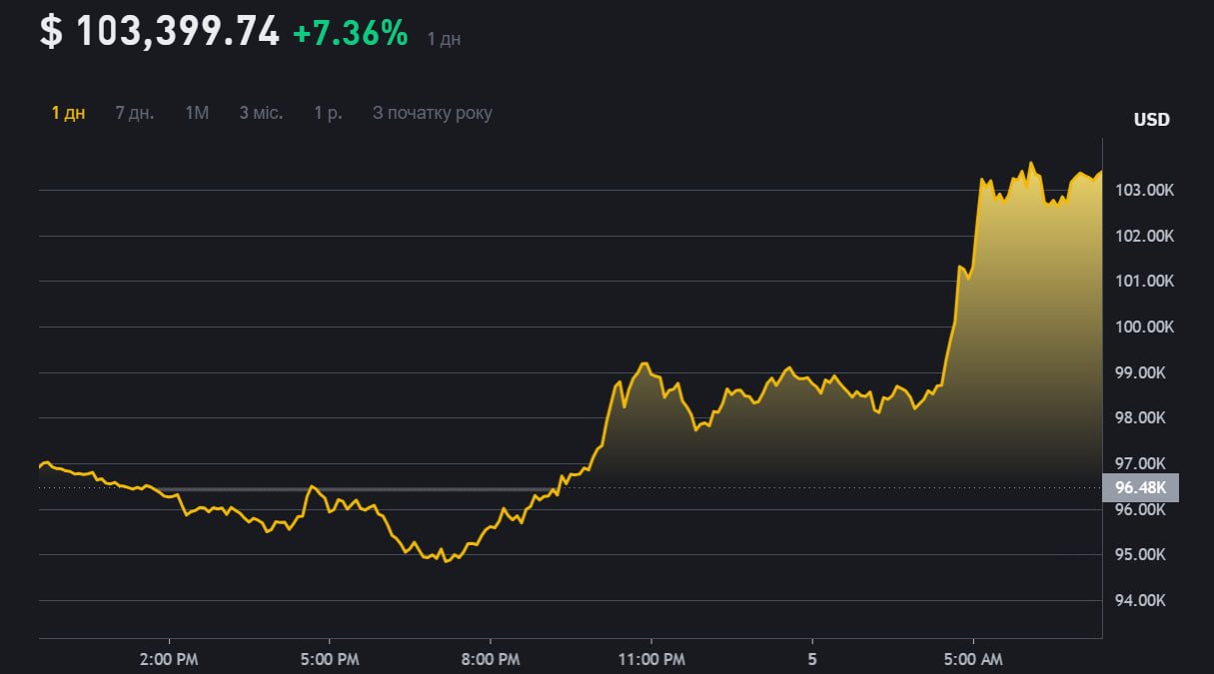
Task: Click the $ 103,399.74 price heading
Action: click(160, 32)
